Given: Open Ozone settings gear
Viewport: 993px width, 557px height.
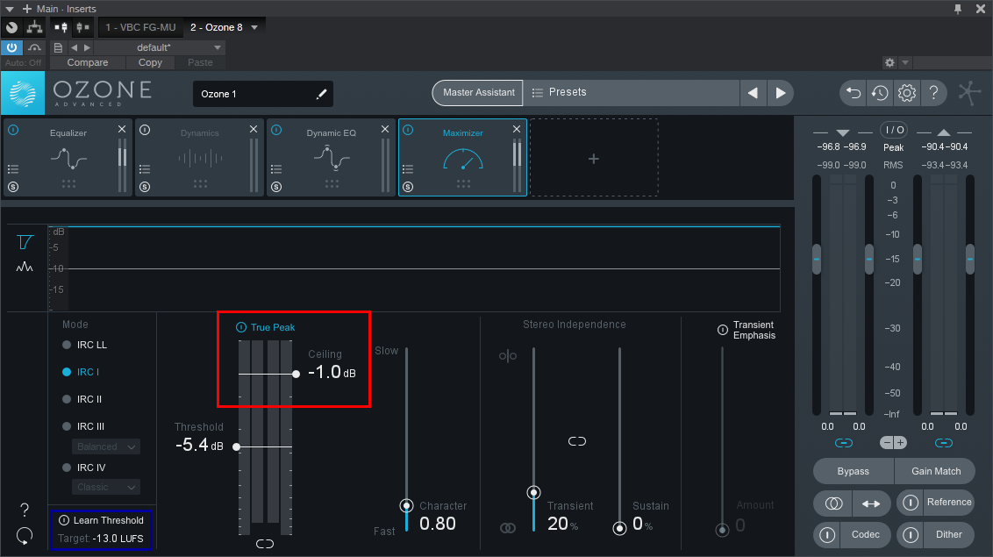Looking at the screenshot, I should [907, 93].
